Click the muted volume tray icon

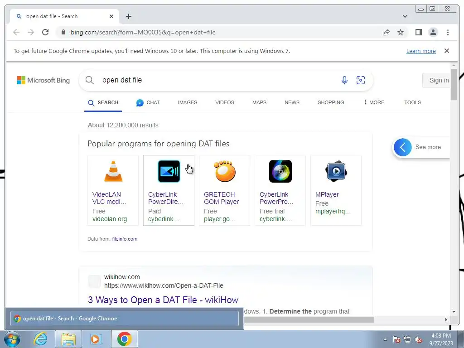point(418,339)
